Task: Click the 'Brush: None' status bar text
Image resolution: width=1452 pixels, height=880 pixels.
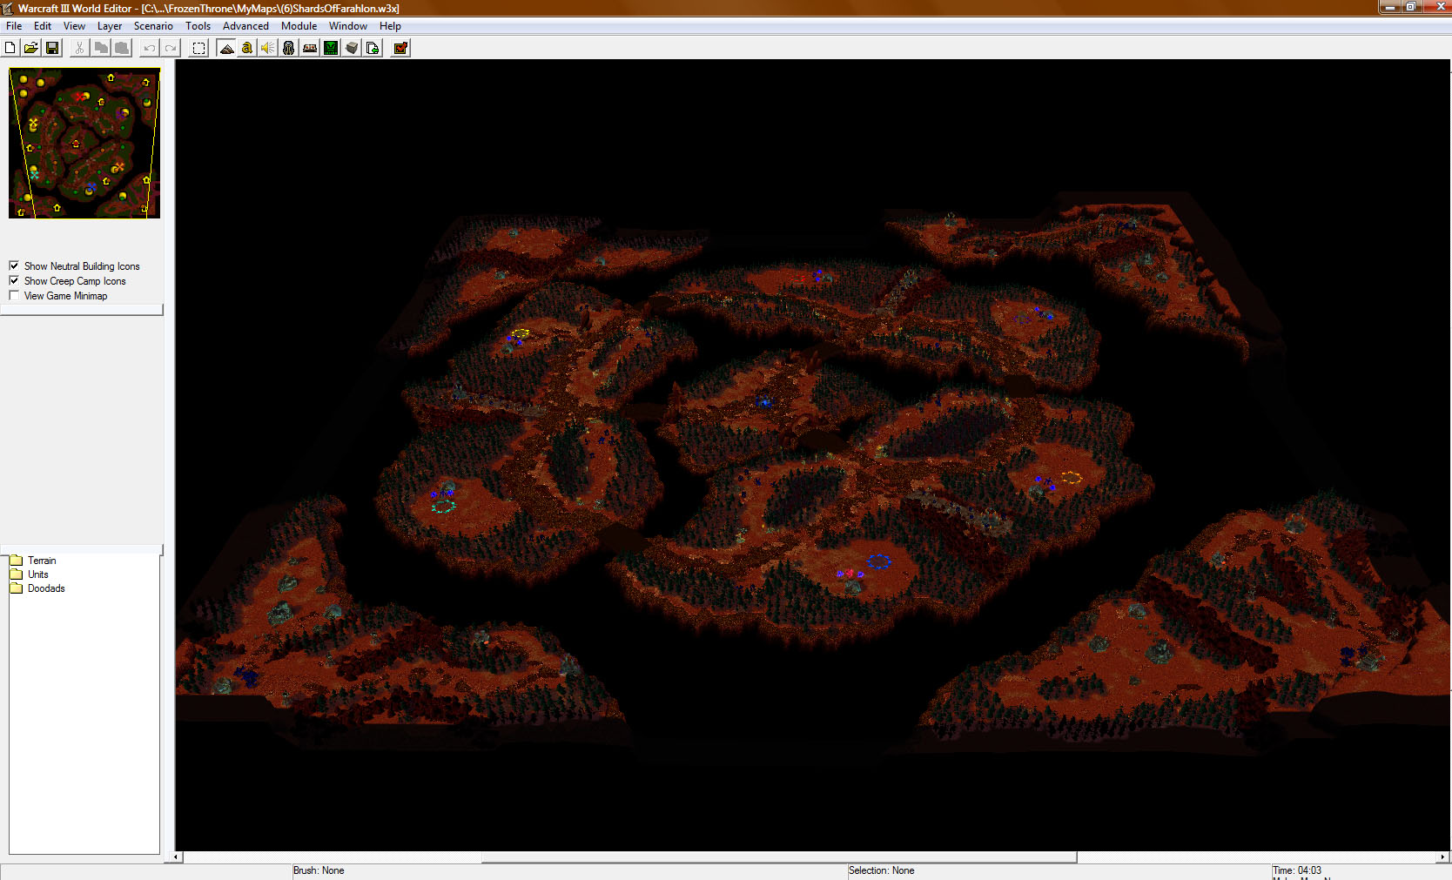Action: click(319, 870)
